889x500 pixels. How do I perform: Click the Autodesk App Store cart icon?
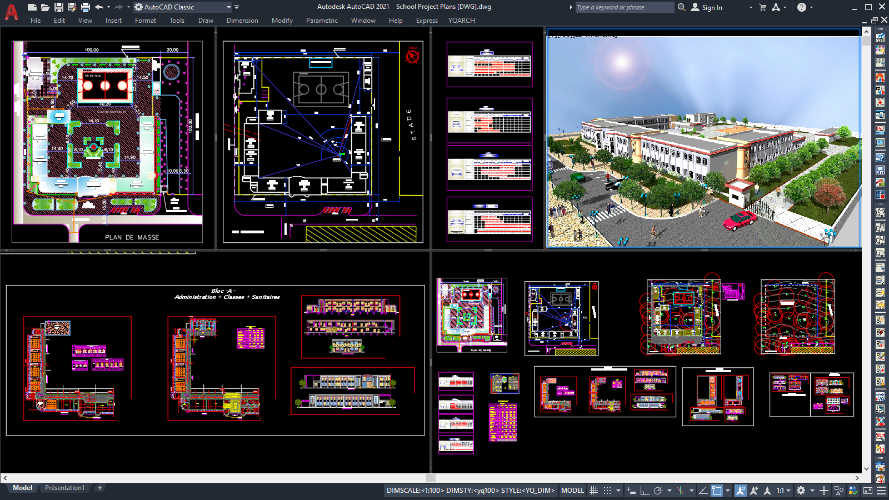coord(762,8)
